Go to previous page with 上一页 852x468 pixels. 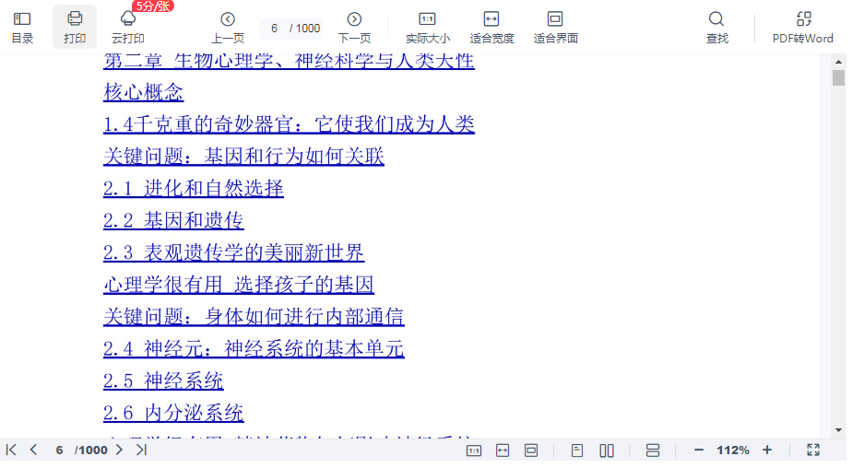coord(228,27)
